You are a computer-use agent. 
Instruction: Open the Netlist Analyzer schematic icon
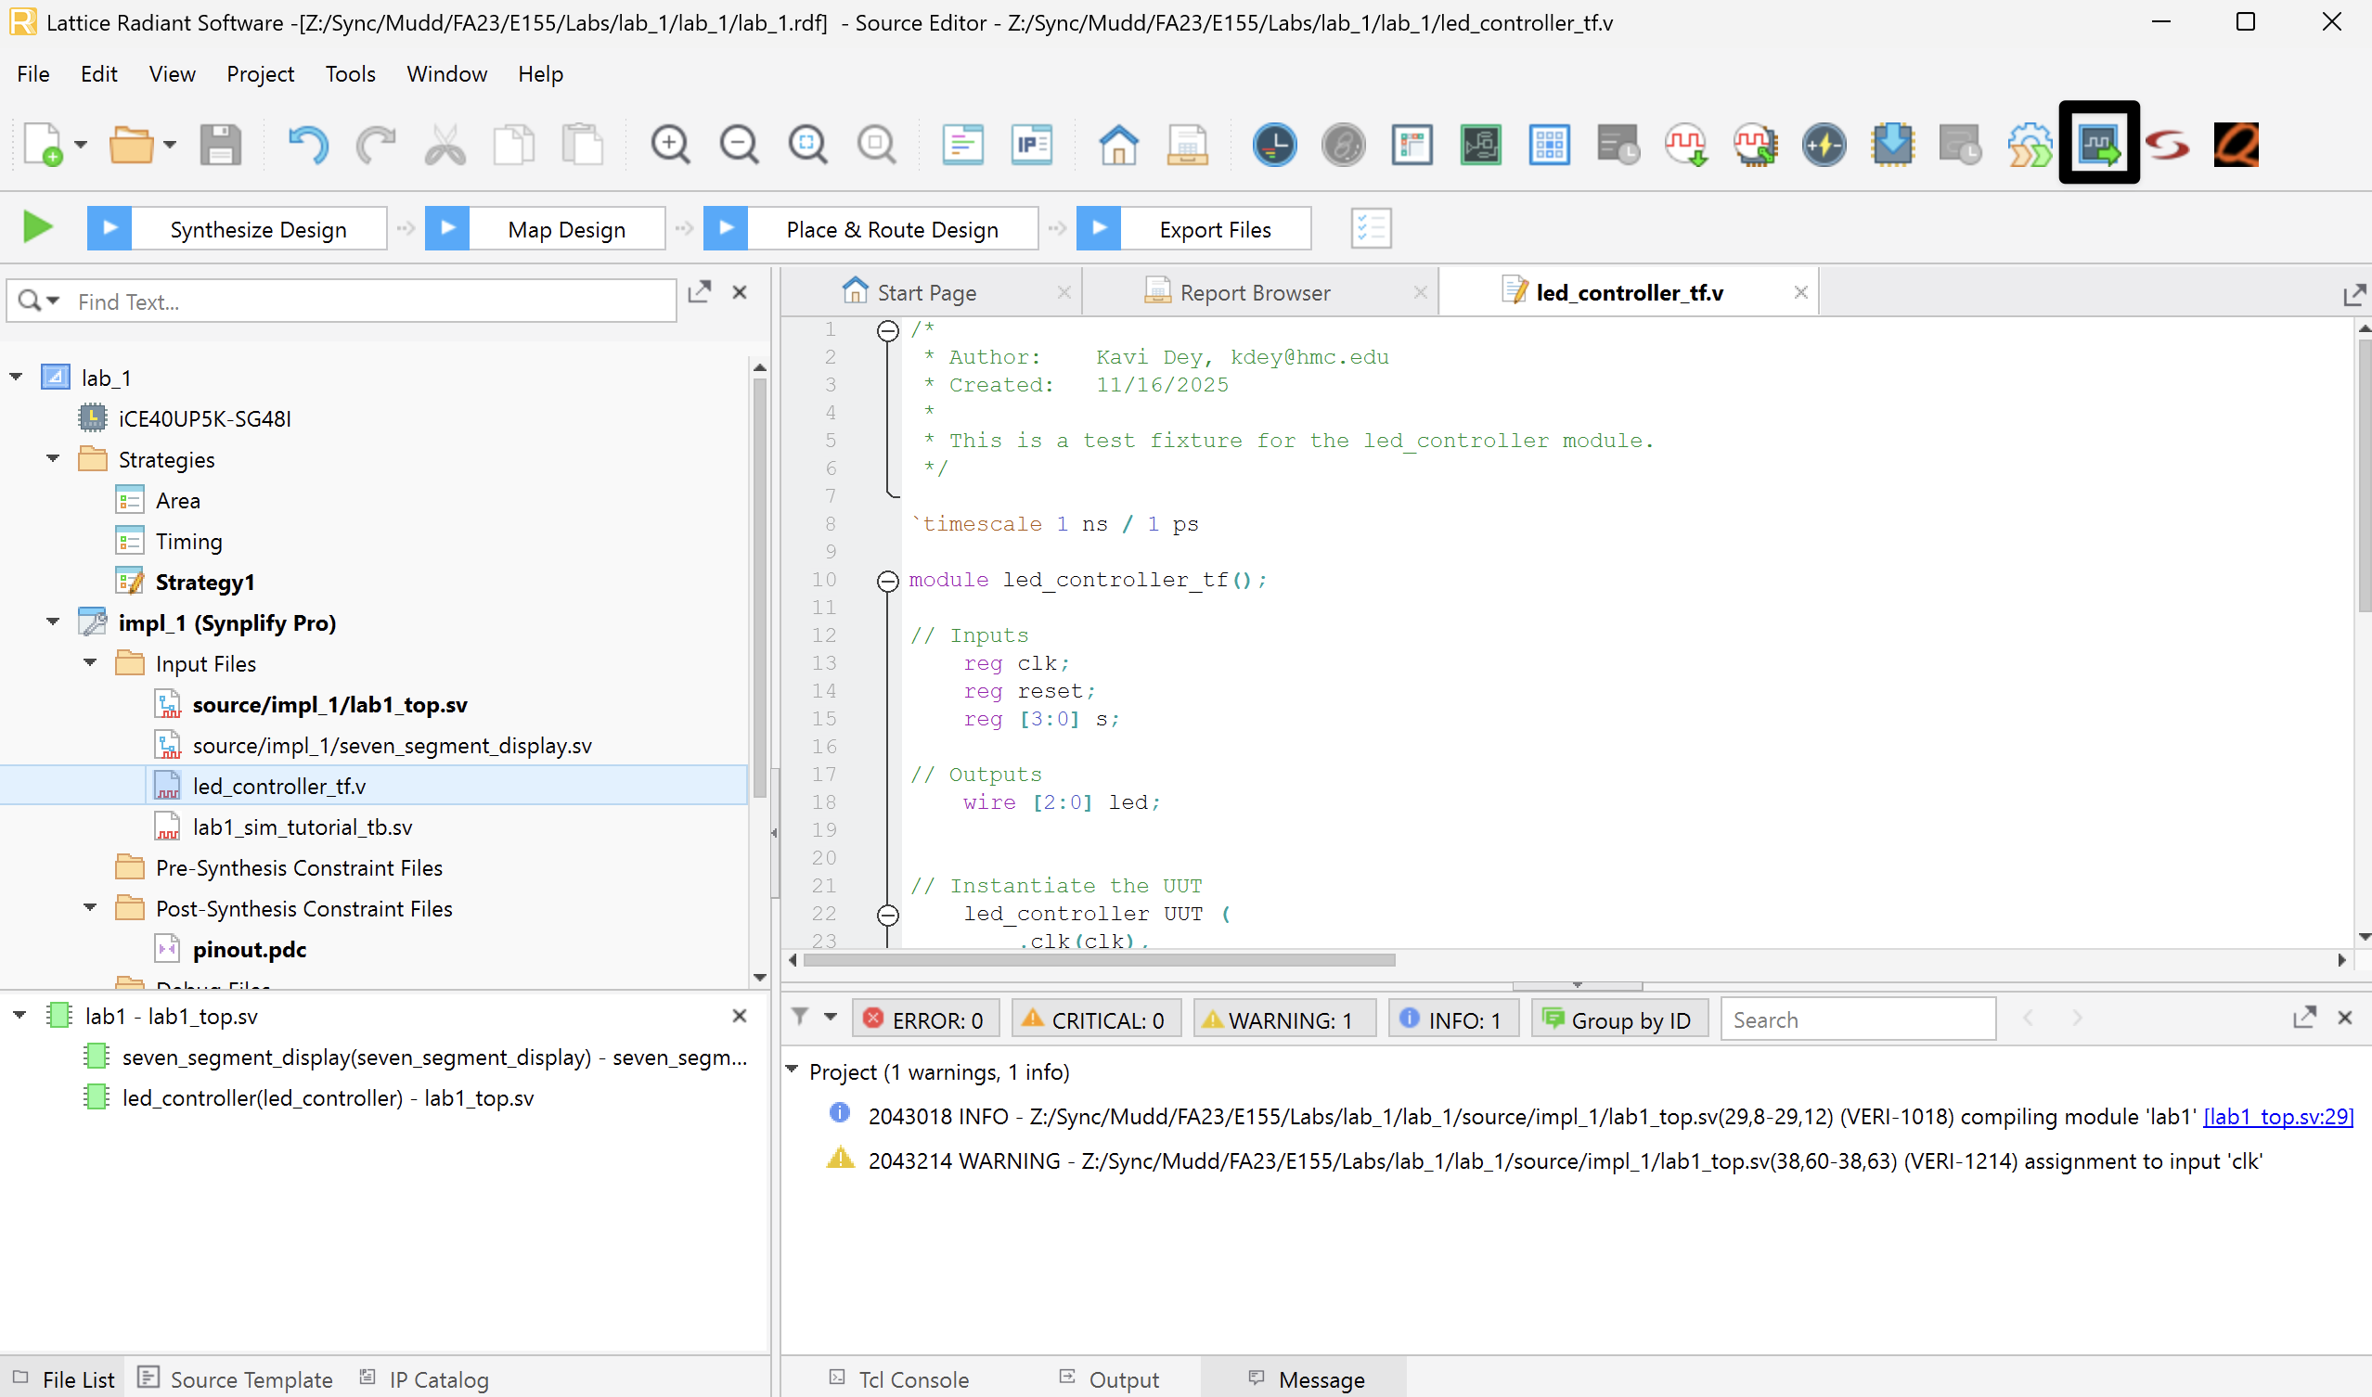coord(1480,144)
